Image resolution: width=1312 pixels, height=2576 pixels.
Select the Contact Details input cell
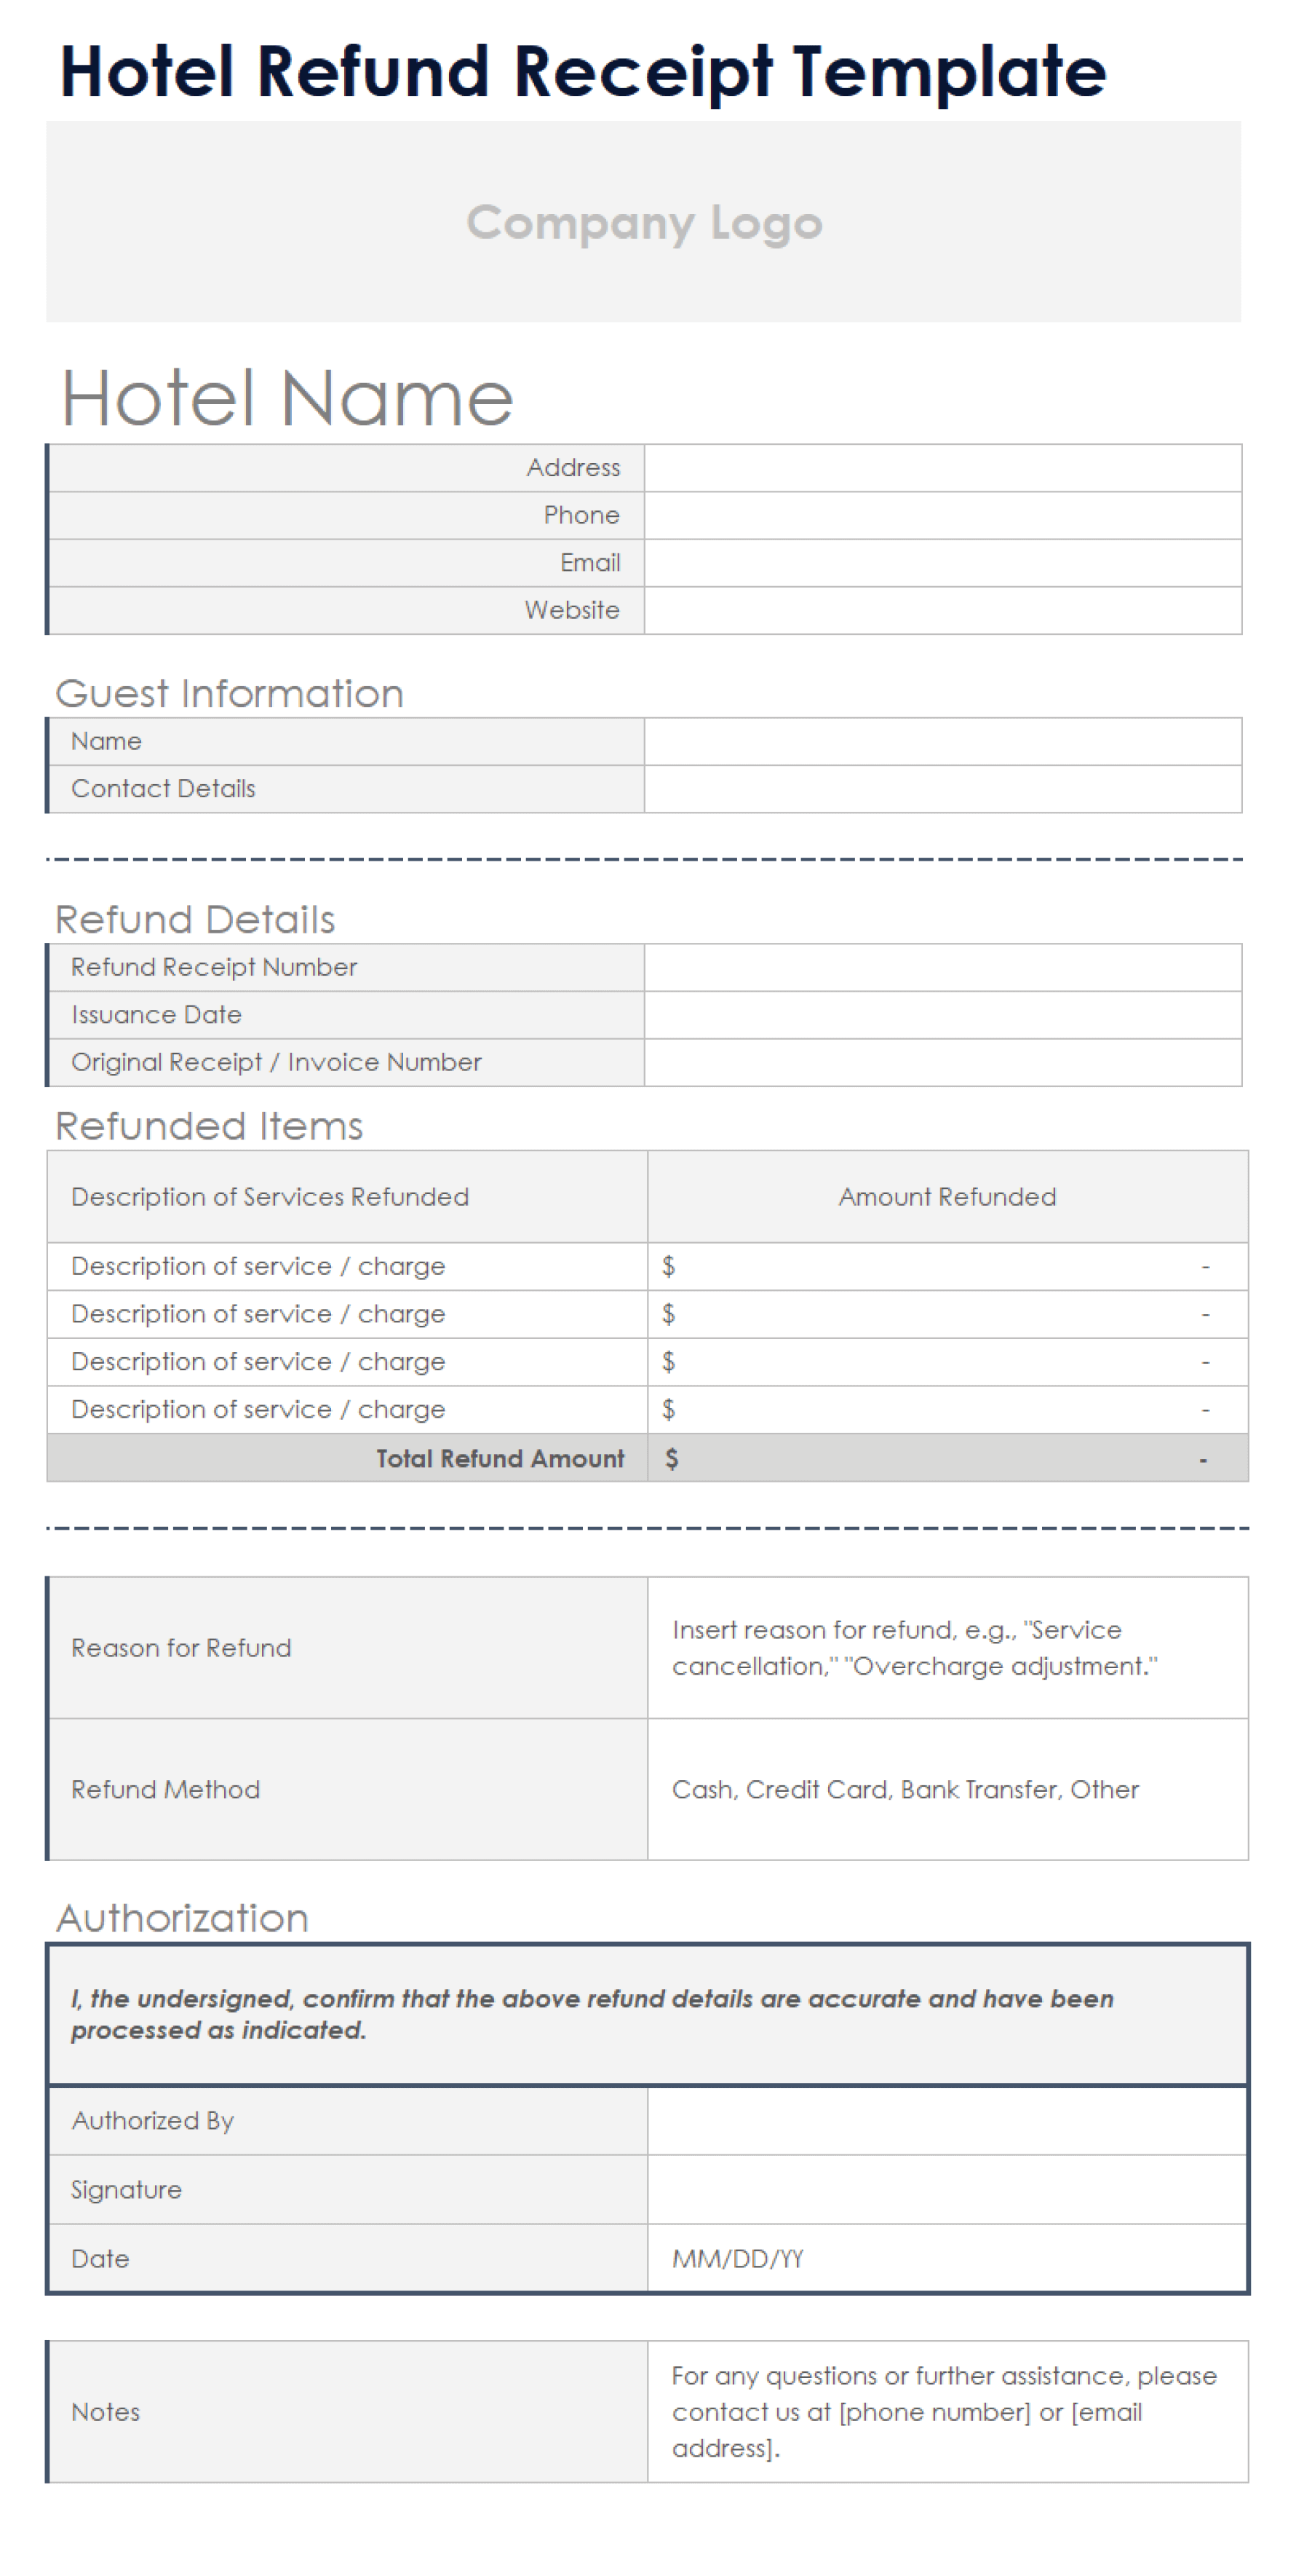click(x=942, y=789)
